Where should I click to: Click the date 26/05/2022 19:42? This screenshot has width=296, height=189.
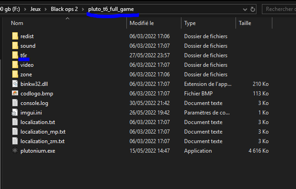[150, 113]
